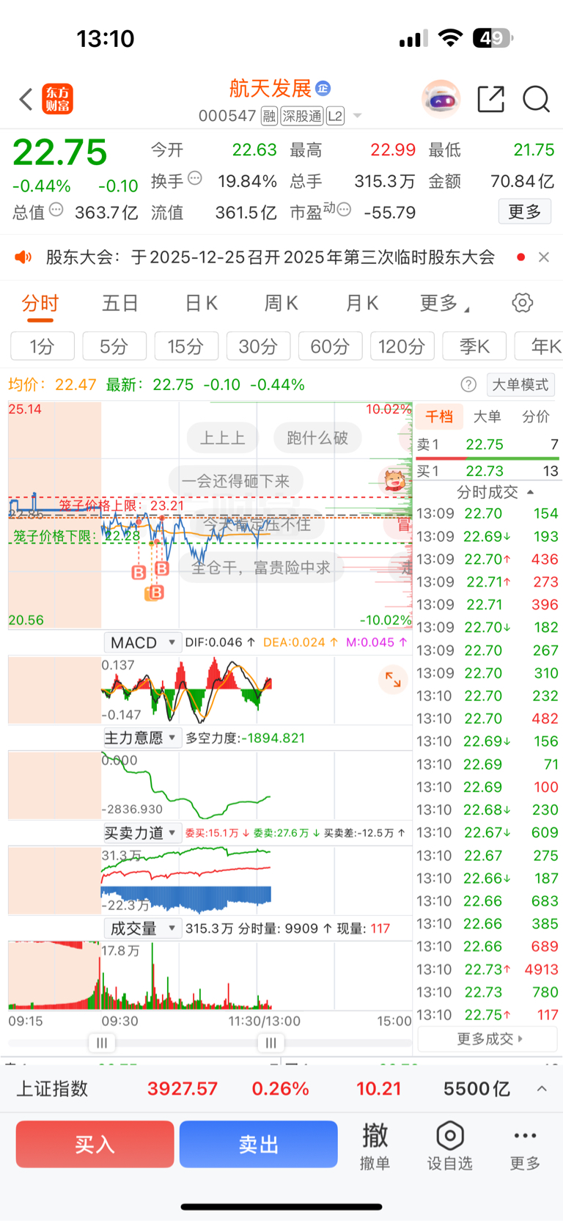Switch to the 日K tab

(201, 303)
